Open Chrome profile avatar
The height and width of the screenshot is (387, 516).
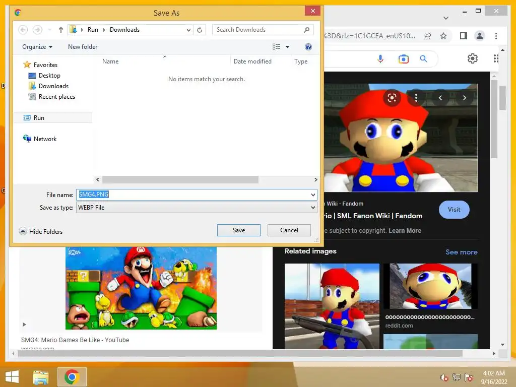point(480,36)
